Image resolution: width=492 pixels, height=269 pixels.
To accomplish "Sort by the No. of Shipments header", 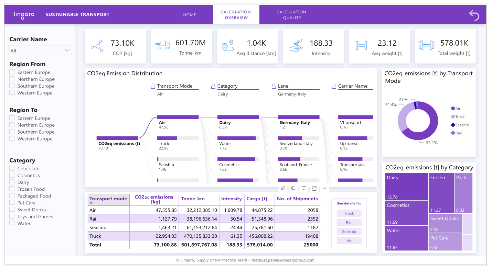I will tap(297, 199).
